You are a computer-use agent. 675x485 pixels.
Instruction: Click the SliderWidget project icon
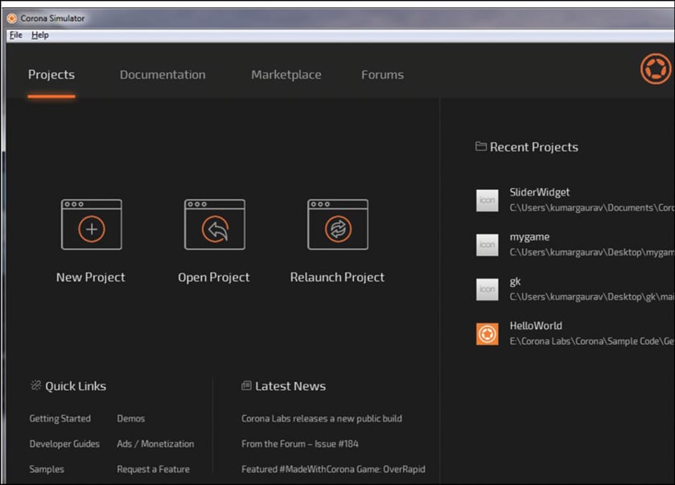[488, 200]
